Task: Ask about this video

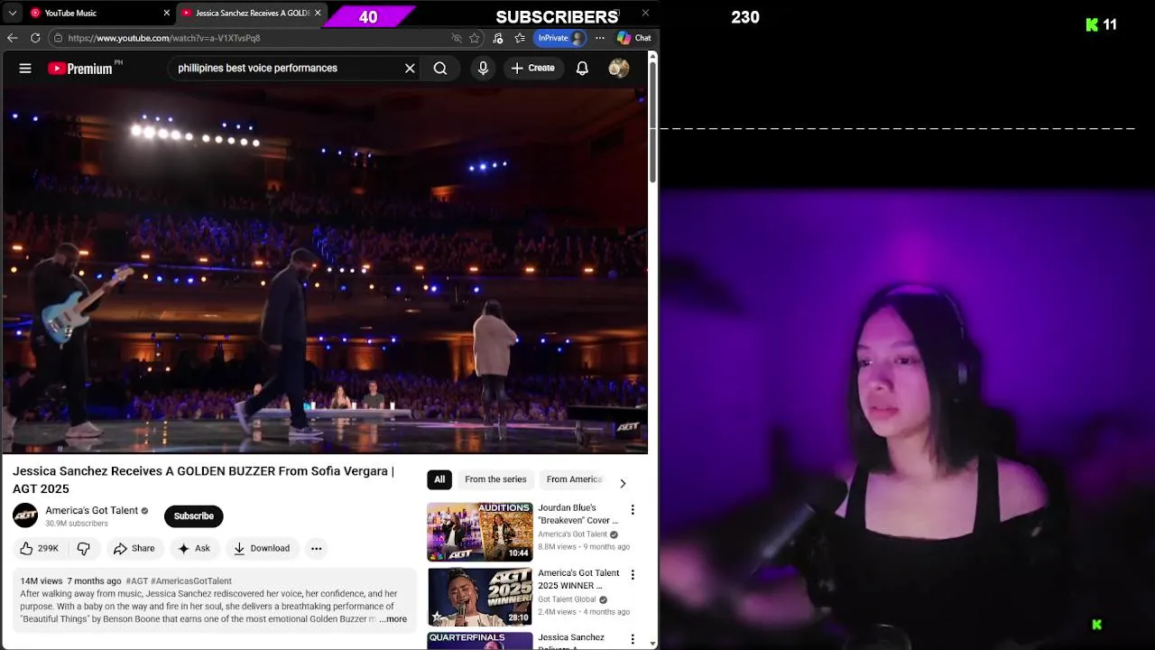Action: (194, 548)
